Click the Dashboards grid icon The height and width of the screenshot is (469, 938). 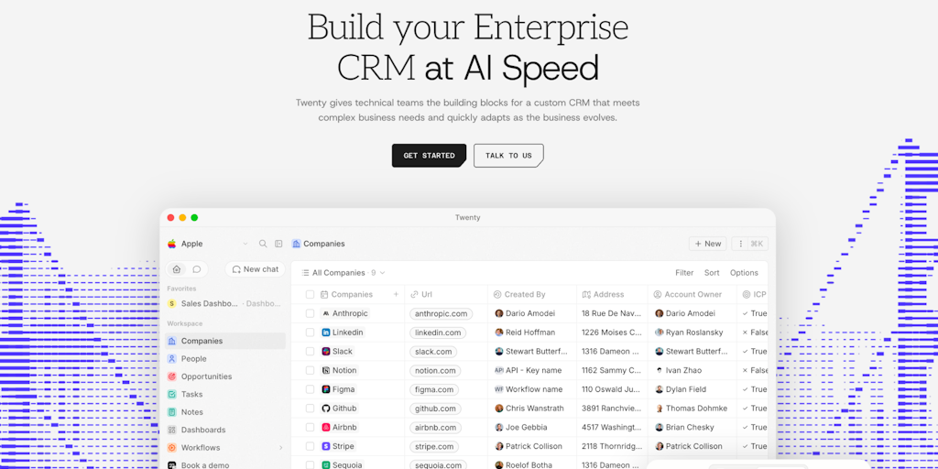[171, 430]
